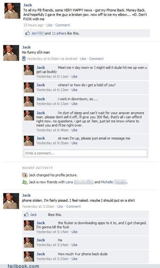Image resolution: width=160 pixels, height=268 pixels.
Task: Click the new friends icon in Recent Activity
Action: point(25,182)
